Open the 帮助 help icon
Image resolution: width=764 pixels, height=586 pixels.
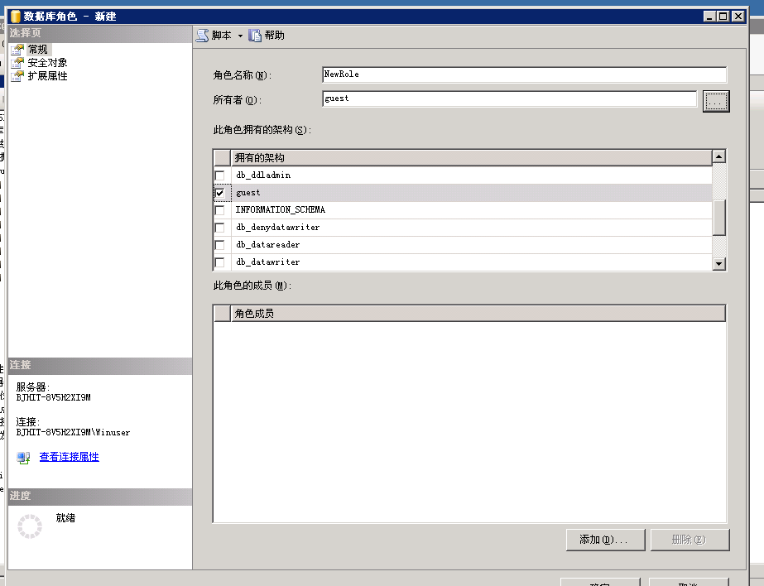coord(255,36)
